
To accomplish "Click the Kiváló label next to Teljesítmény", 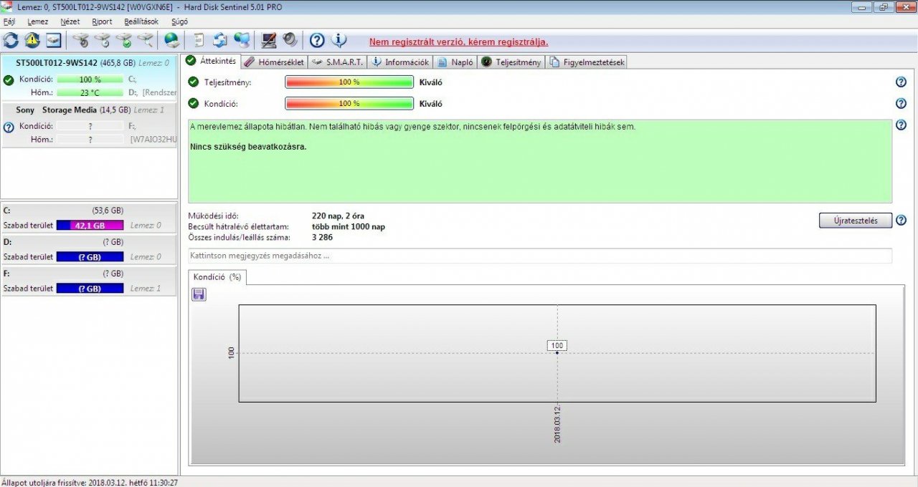I will 431,82.
